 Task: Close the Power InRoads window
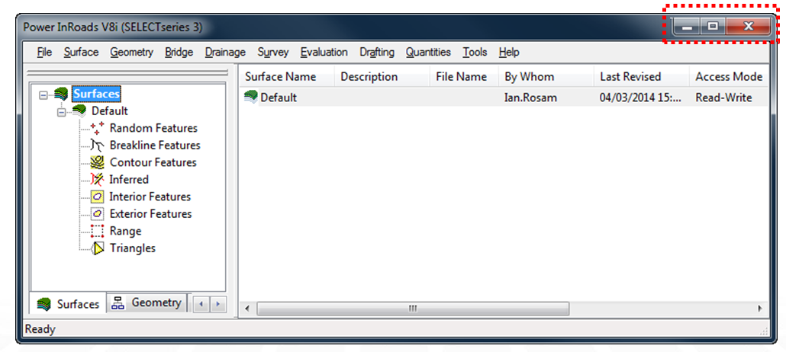749,27
